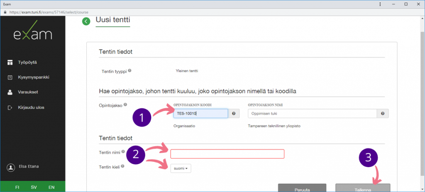Image resolution: width=425 pixels, height=192 pixels.
Task: Click the green back arrow icon
Action: (x=86, y=22)
